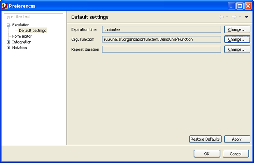254x163 pixels.
Task: Expand the Notation tree node
Action: coord(8,48)
